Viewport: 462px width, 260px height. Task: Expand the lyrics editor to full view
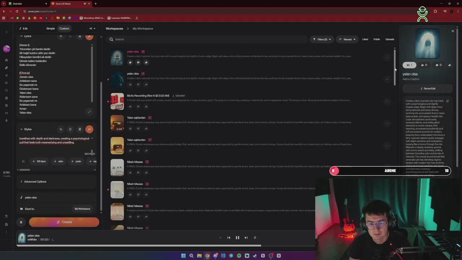tap(90, 112)
